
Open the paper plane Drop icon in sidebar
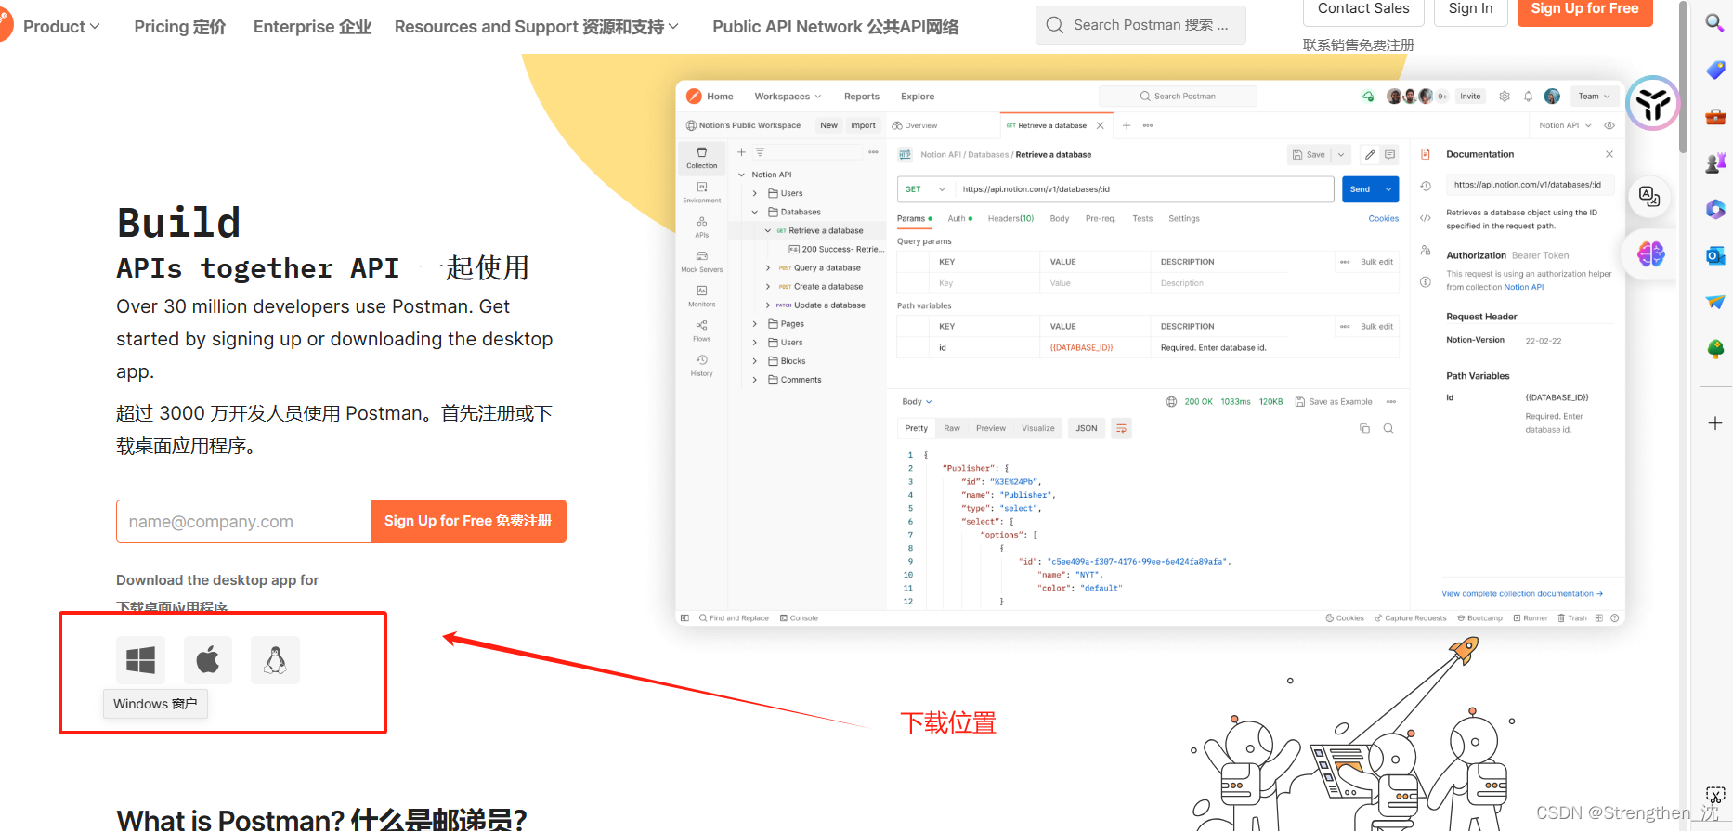tap(1715, 302)
